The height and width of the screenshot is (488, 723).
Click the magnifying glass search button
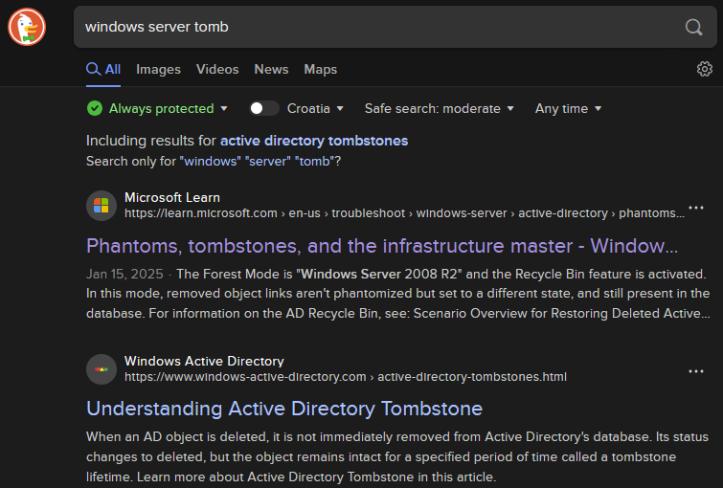pyautogui.click(x=693, y=27)
